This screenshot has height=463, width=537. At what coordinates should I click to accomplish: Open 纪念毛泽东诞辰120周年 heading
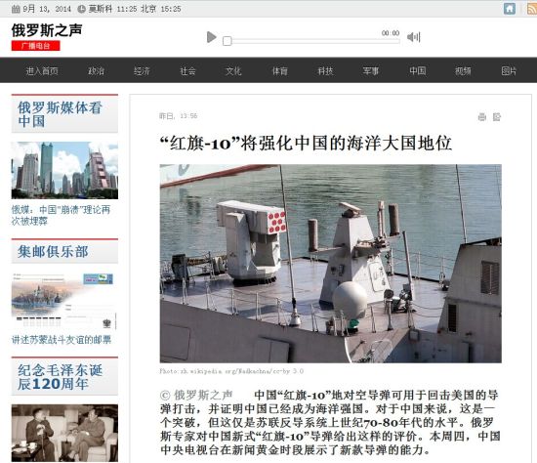tap(60, 377)
